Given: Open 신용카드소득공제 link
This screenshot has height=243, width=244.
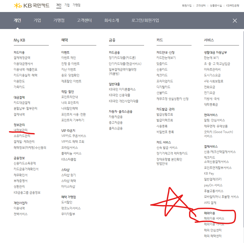Looking at the screenshot, I should (x=25, y=163).
